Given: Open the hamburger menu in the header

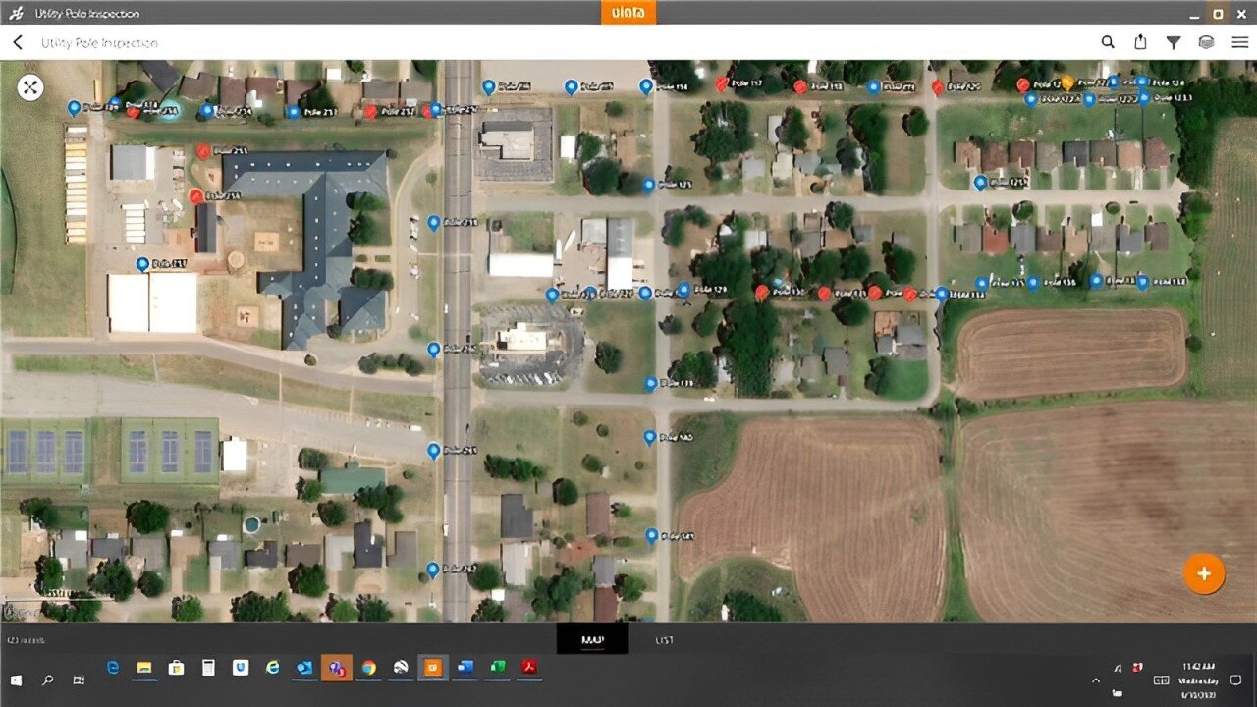Looking at the screenshot, I should coord(1240,42).
